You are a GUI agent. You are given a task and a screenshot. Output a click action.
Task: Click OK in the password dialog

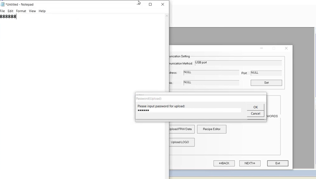click(x=255, y=107)
